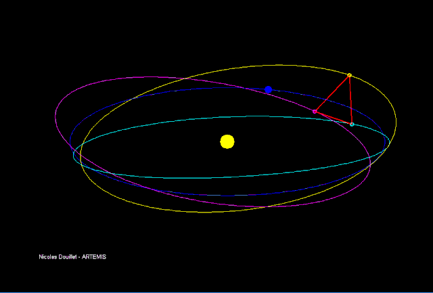Click the cyan spacecraft marker on the cyan orbit
This screenshot has height=293, width=433.
coord(352,125)
